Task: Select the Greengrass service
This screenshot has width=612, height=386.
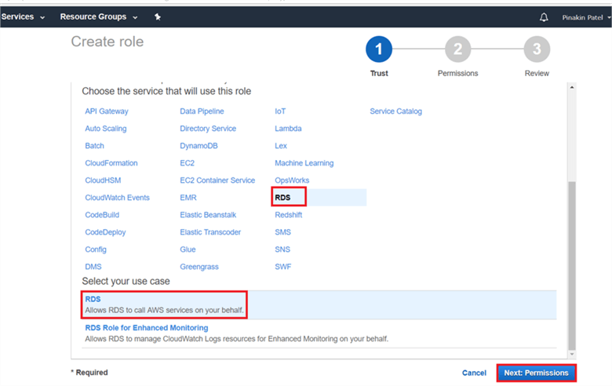Action: click(x=199, y=267)
